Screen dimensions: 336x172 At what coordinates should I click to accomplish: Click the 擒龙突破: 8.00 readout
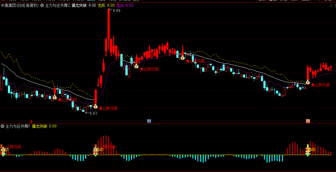tap(84, 6)
